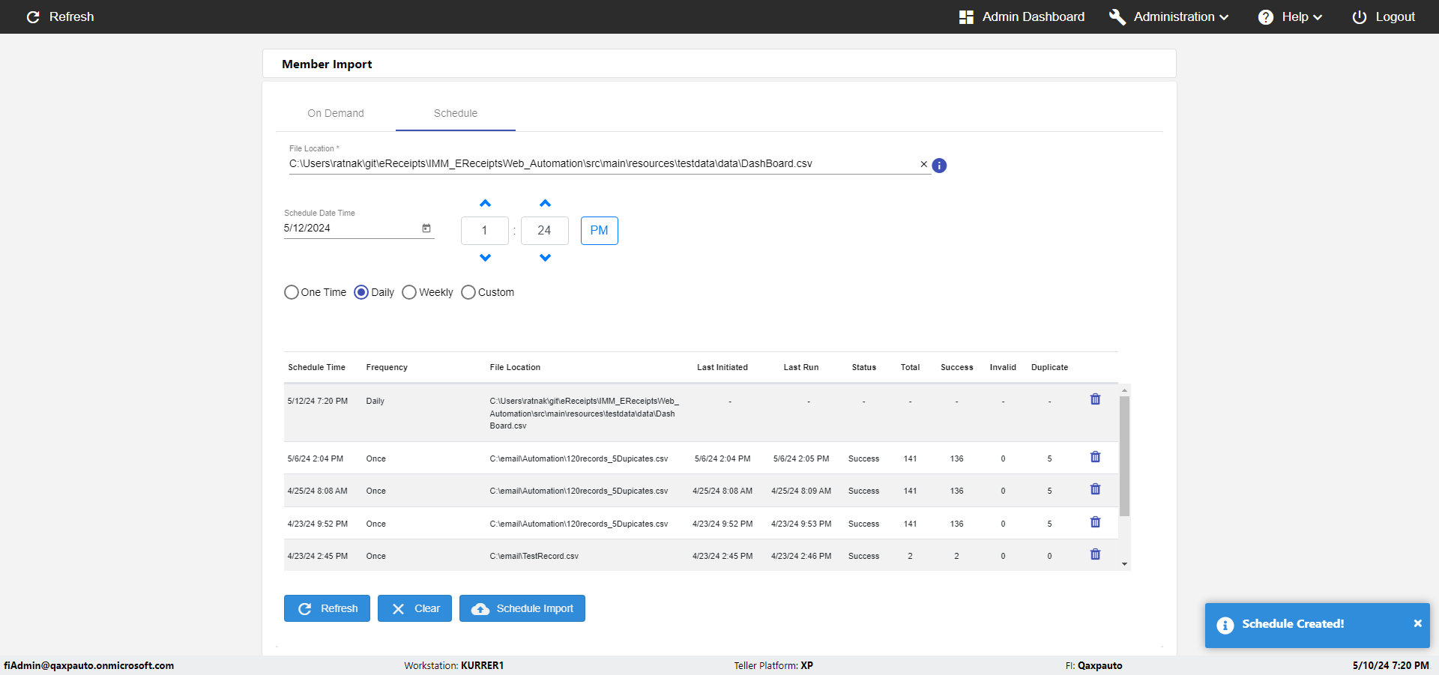Viewport: 1439px width, 675px height.
Task: Open the Help dropdown menu
Action: pyautogui.click(x=1290, y=16)
